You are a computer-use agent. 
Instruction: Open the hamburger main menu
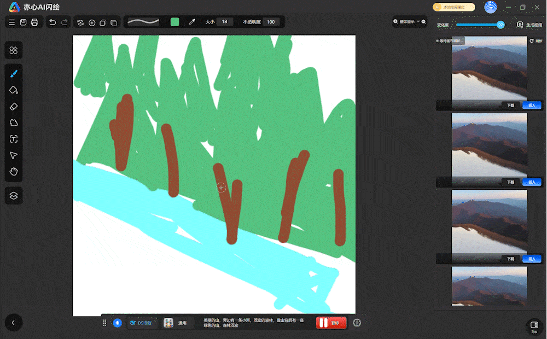12,22
